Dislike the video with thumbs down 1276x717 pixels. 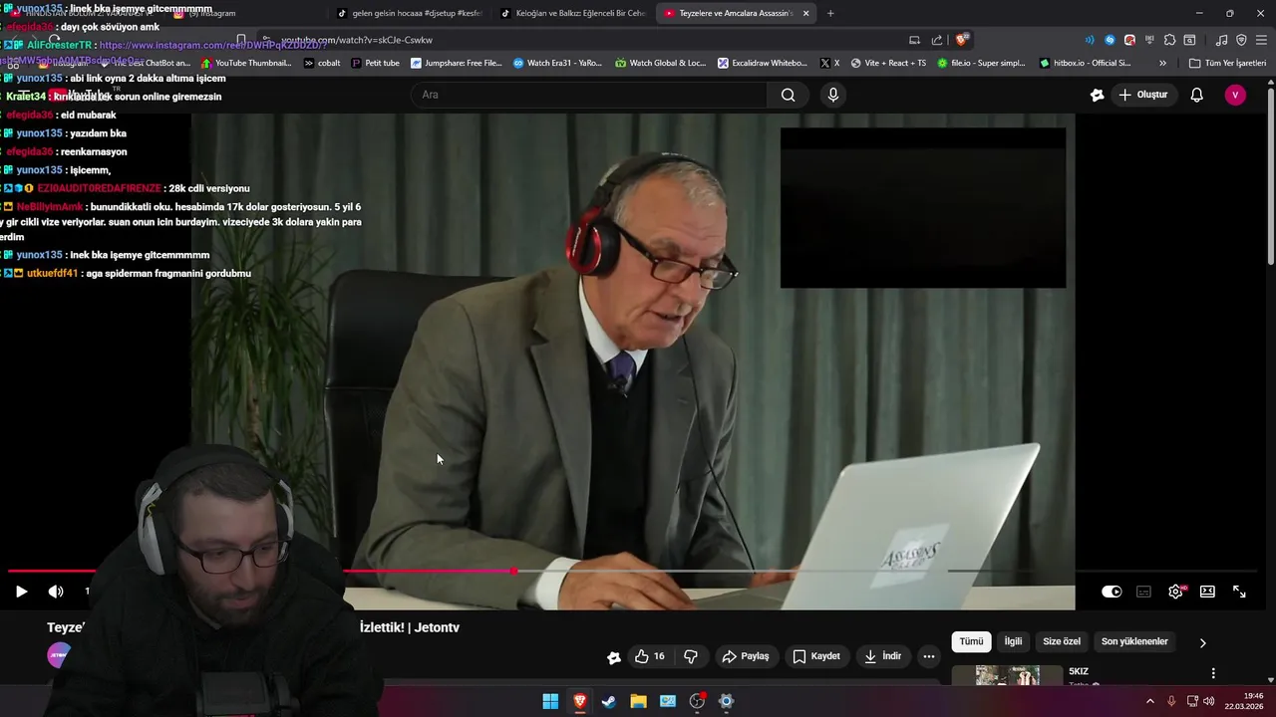(691, 656)
